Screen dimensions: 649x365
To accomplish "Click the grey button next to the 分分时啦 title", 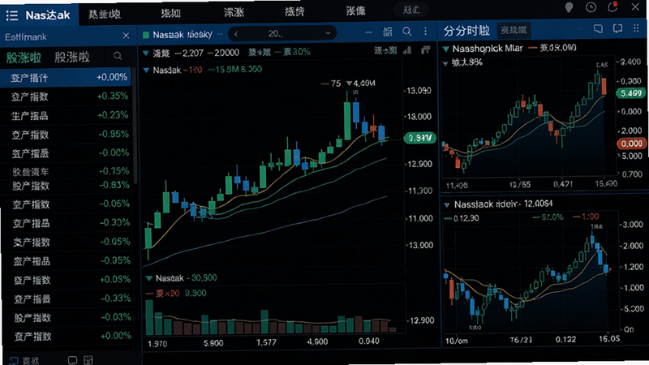I will click(x=514, y=30).
